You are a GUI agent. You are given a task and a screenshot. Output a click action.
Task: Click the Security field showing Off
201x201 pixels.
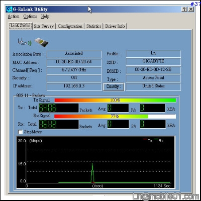(74, 78)
